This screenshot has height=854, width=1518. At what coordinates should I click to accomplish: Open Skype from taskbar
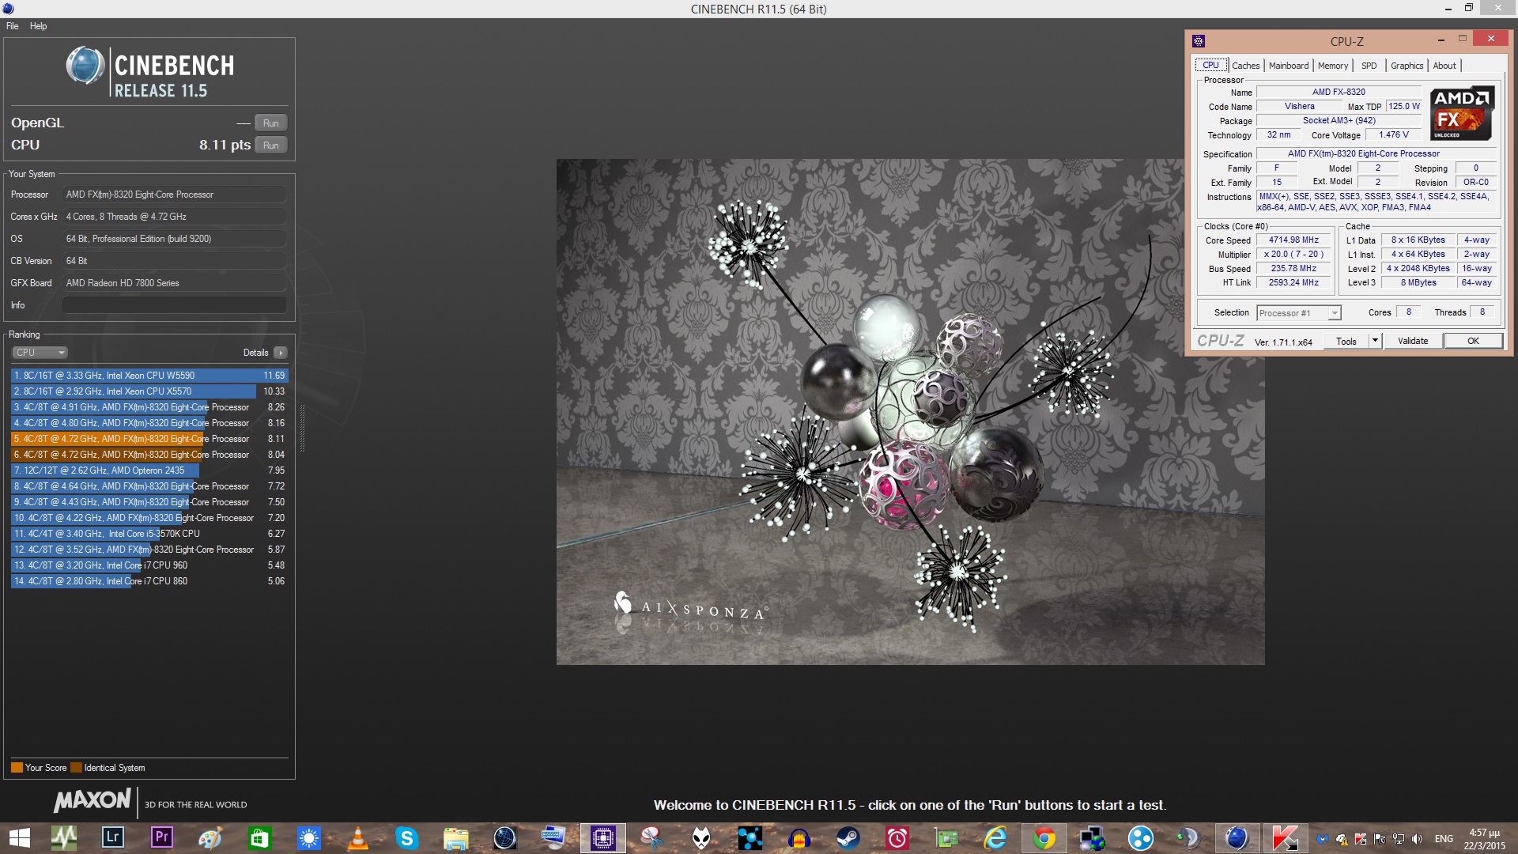tap(406, 838)
